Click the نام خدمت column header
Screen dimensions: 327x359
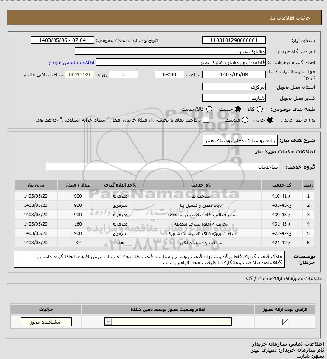click(201, 185)
